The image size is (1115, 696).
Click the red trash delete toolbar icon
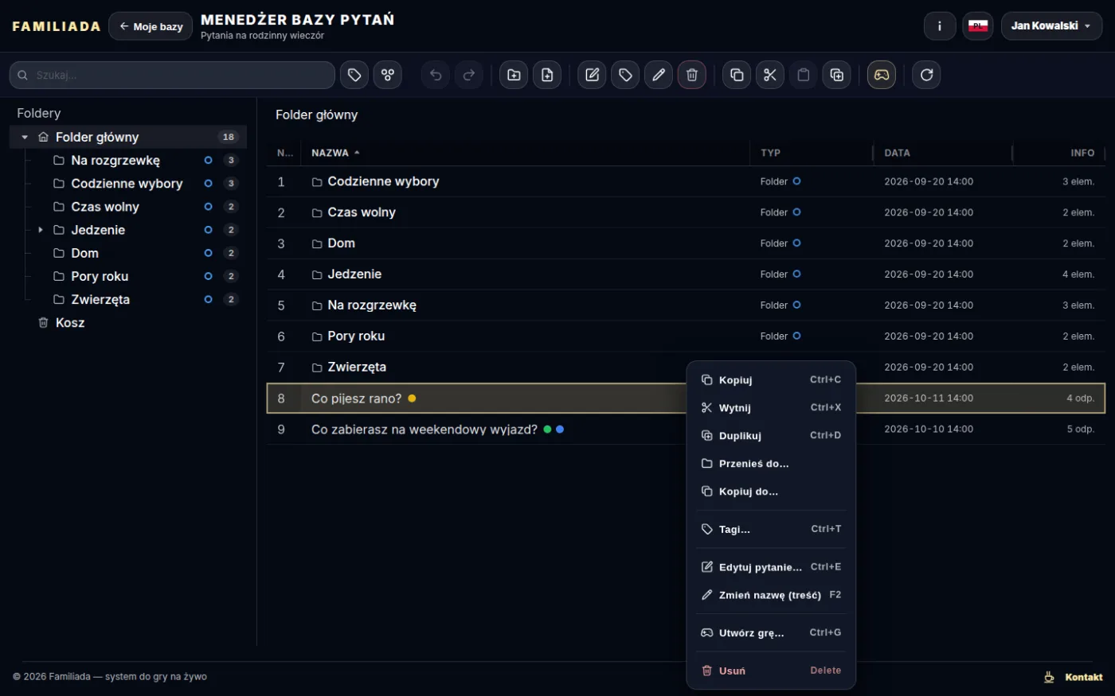coord(691,75)
